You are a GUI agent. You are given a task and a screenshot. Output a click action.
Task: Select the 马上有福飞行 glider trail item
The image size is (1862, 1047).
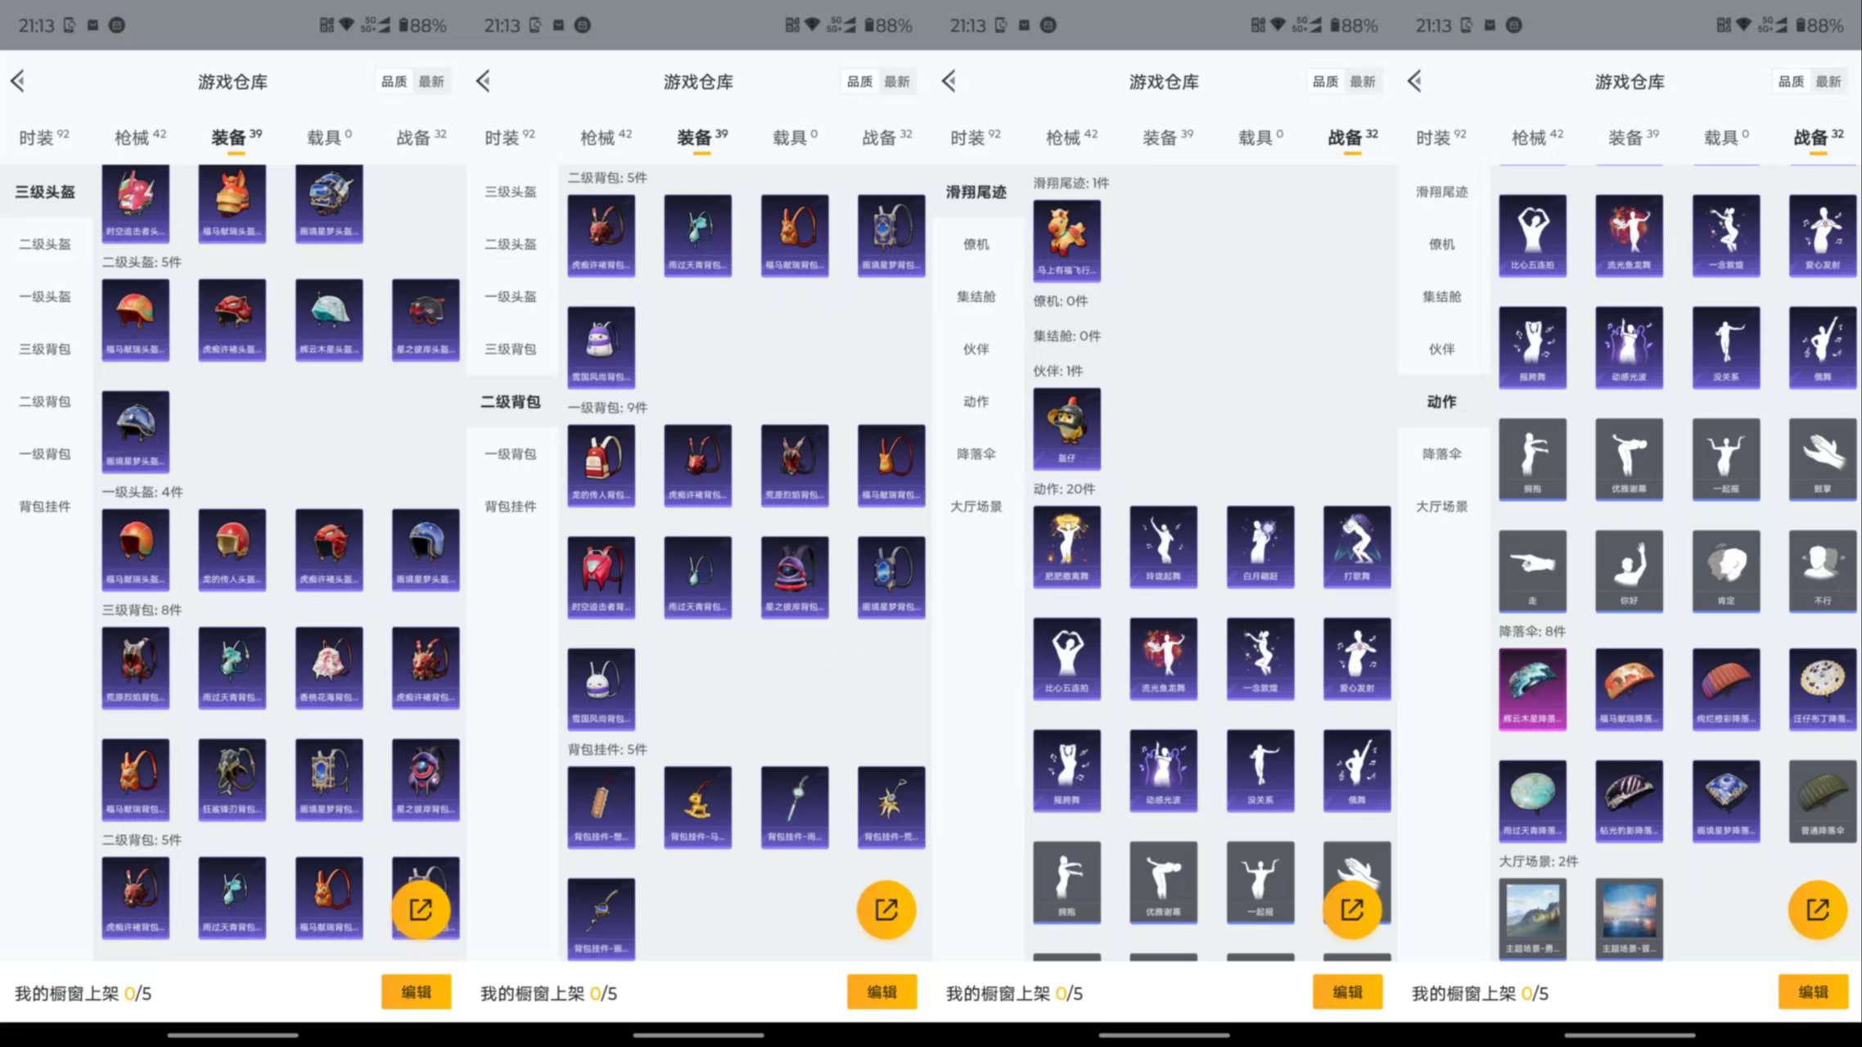click(x=1066, y=240)
